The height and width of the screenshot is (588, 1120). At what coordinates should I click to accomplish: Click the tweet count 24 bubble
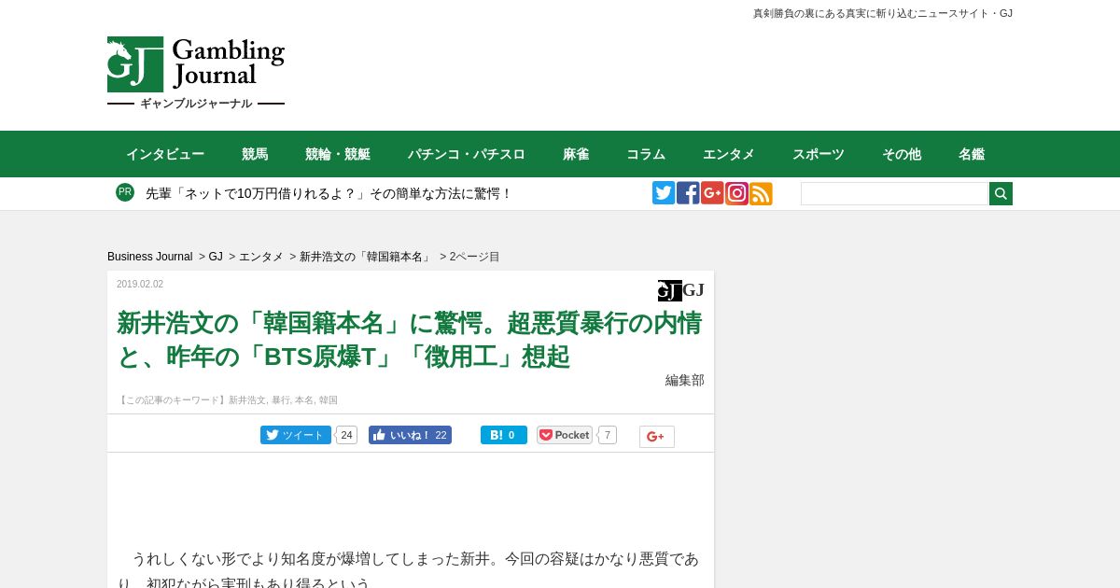[346, 435]
